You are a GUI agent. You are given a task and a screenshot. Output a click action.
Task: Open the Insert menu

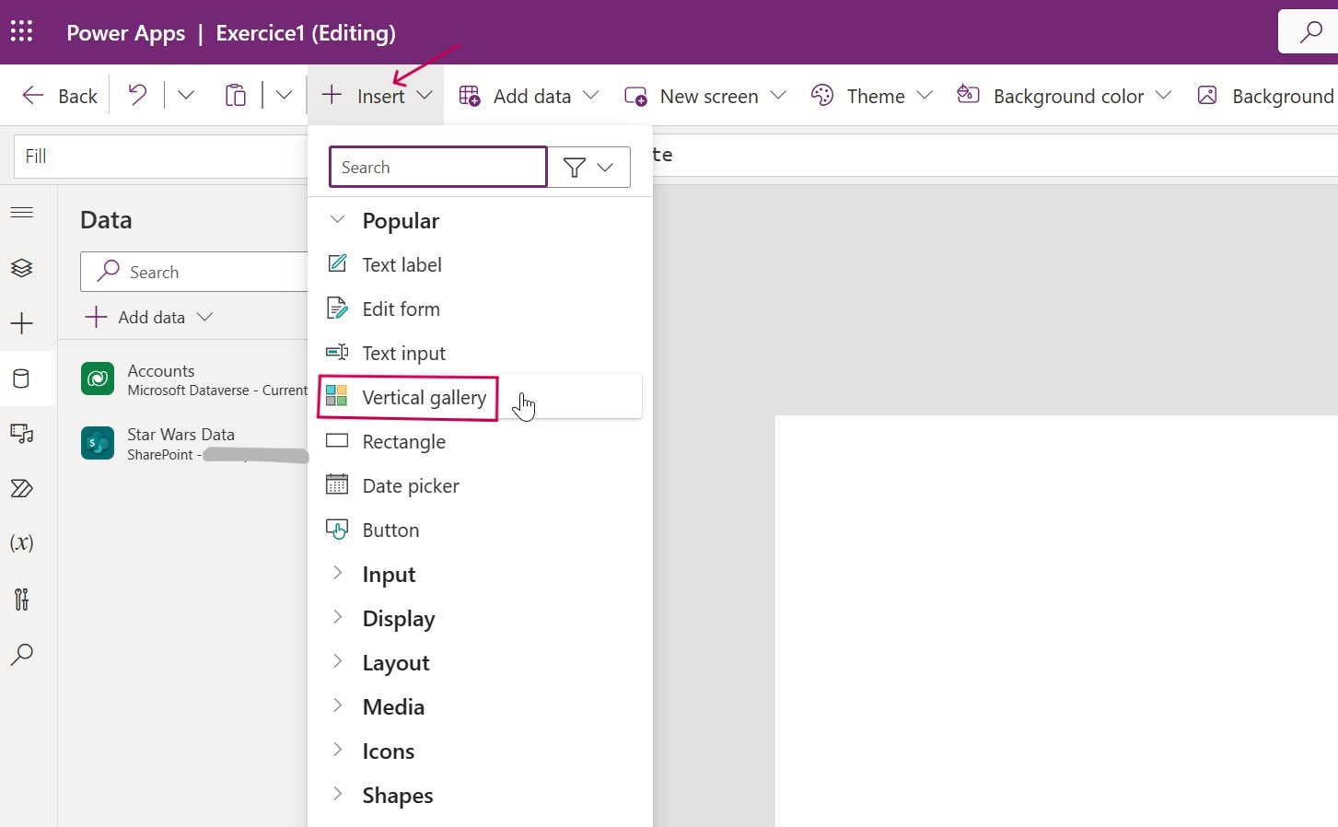376,96
